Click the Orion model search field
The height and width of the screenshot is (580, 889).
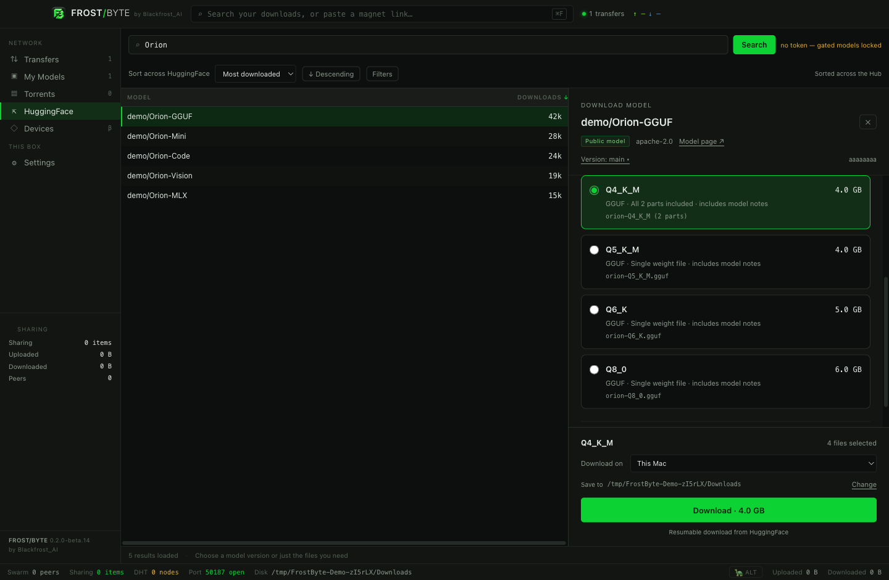pyautogui.click(x=428, y=45)
